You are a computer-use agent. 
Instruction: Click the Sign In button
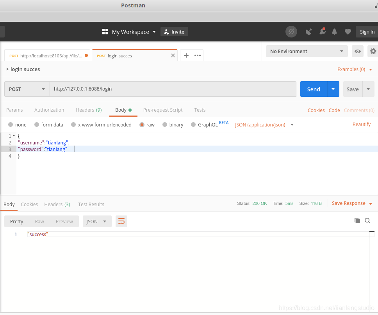tap(367, 32)
